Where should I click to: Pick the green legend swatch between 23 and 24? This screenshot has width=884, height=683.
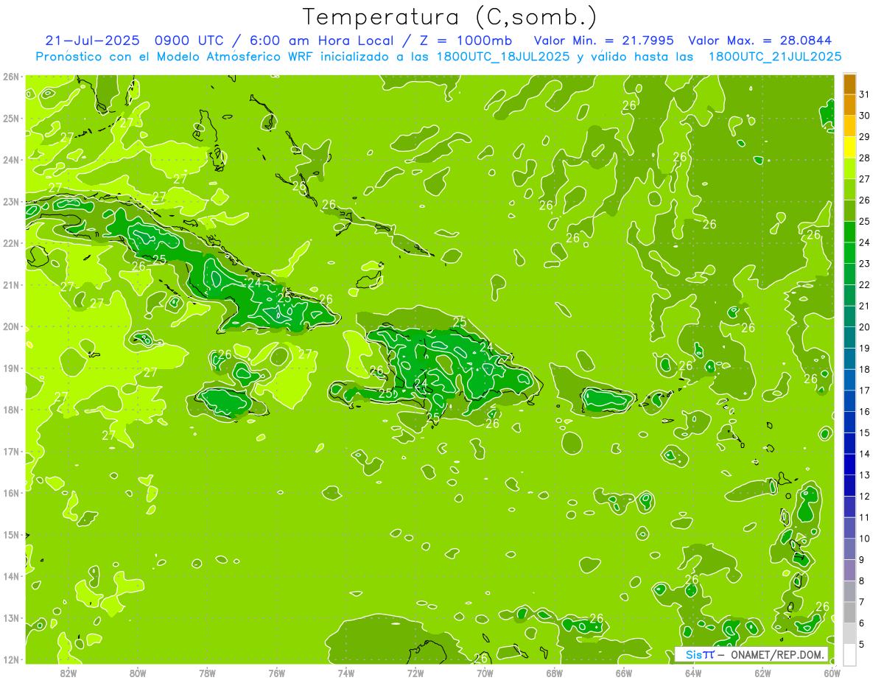click(849, 253)
